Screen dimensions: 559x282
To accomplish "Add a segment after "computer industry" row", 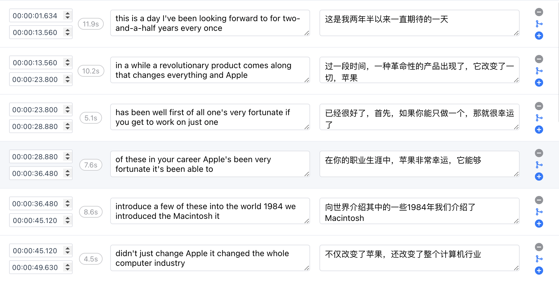I will 539,271.
